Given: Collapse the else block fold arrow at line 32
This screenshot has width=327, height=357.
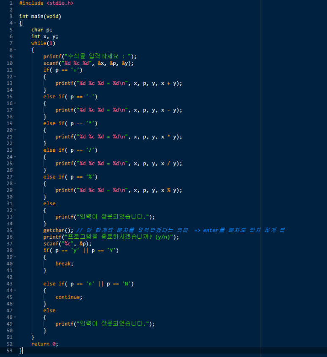Looking at the screenshot, I should (x=15, y=210).
